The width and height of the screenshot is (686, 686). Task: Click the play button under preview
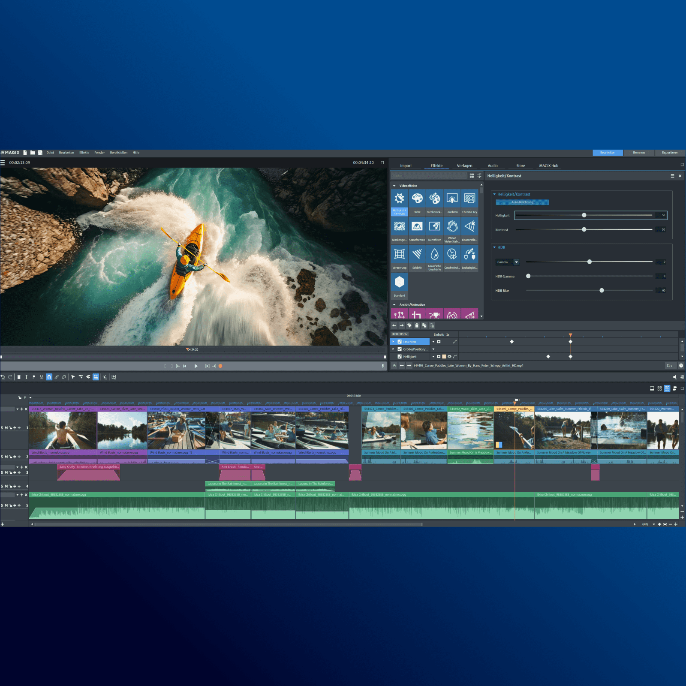196,366
